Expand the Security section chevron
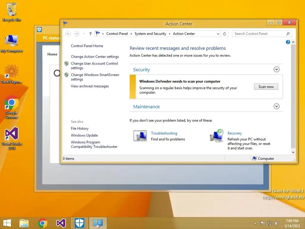Viewport: 305px width, 229px height. [x=276, y=69]
